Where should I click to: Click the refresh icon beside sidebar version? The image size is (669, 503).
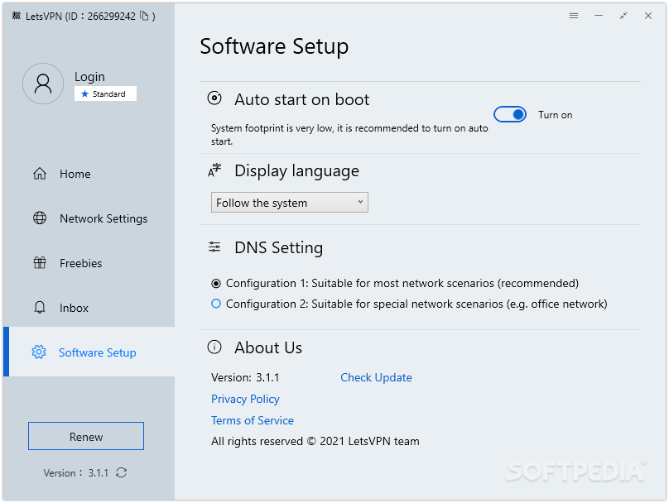tap(122, 473)
